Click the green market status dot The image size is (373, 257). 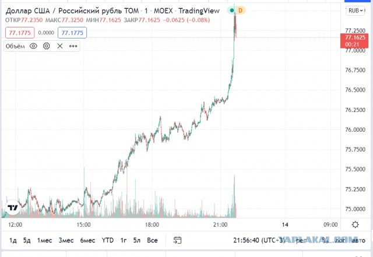click(x=232, y=10)
